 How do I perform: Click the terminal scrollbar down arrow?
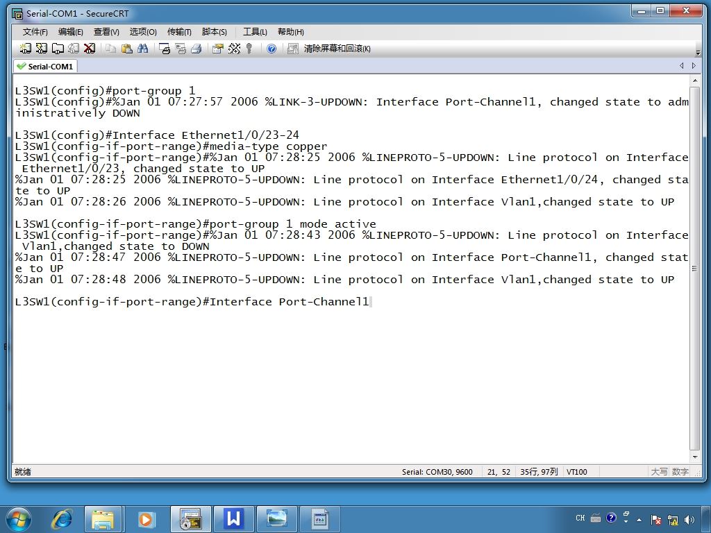[x=694, y=457]
